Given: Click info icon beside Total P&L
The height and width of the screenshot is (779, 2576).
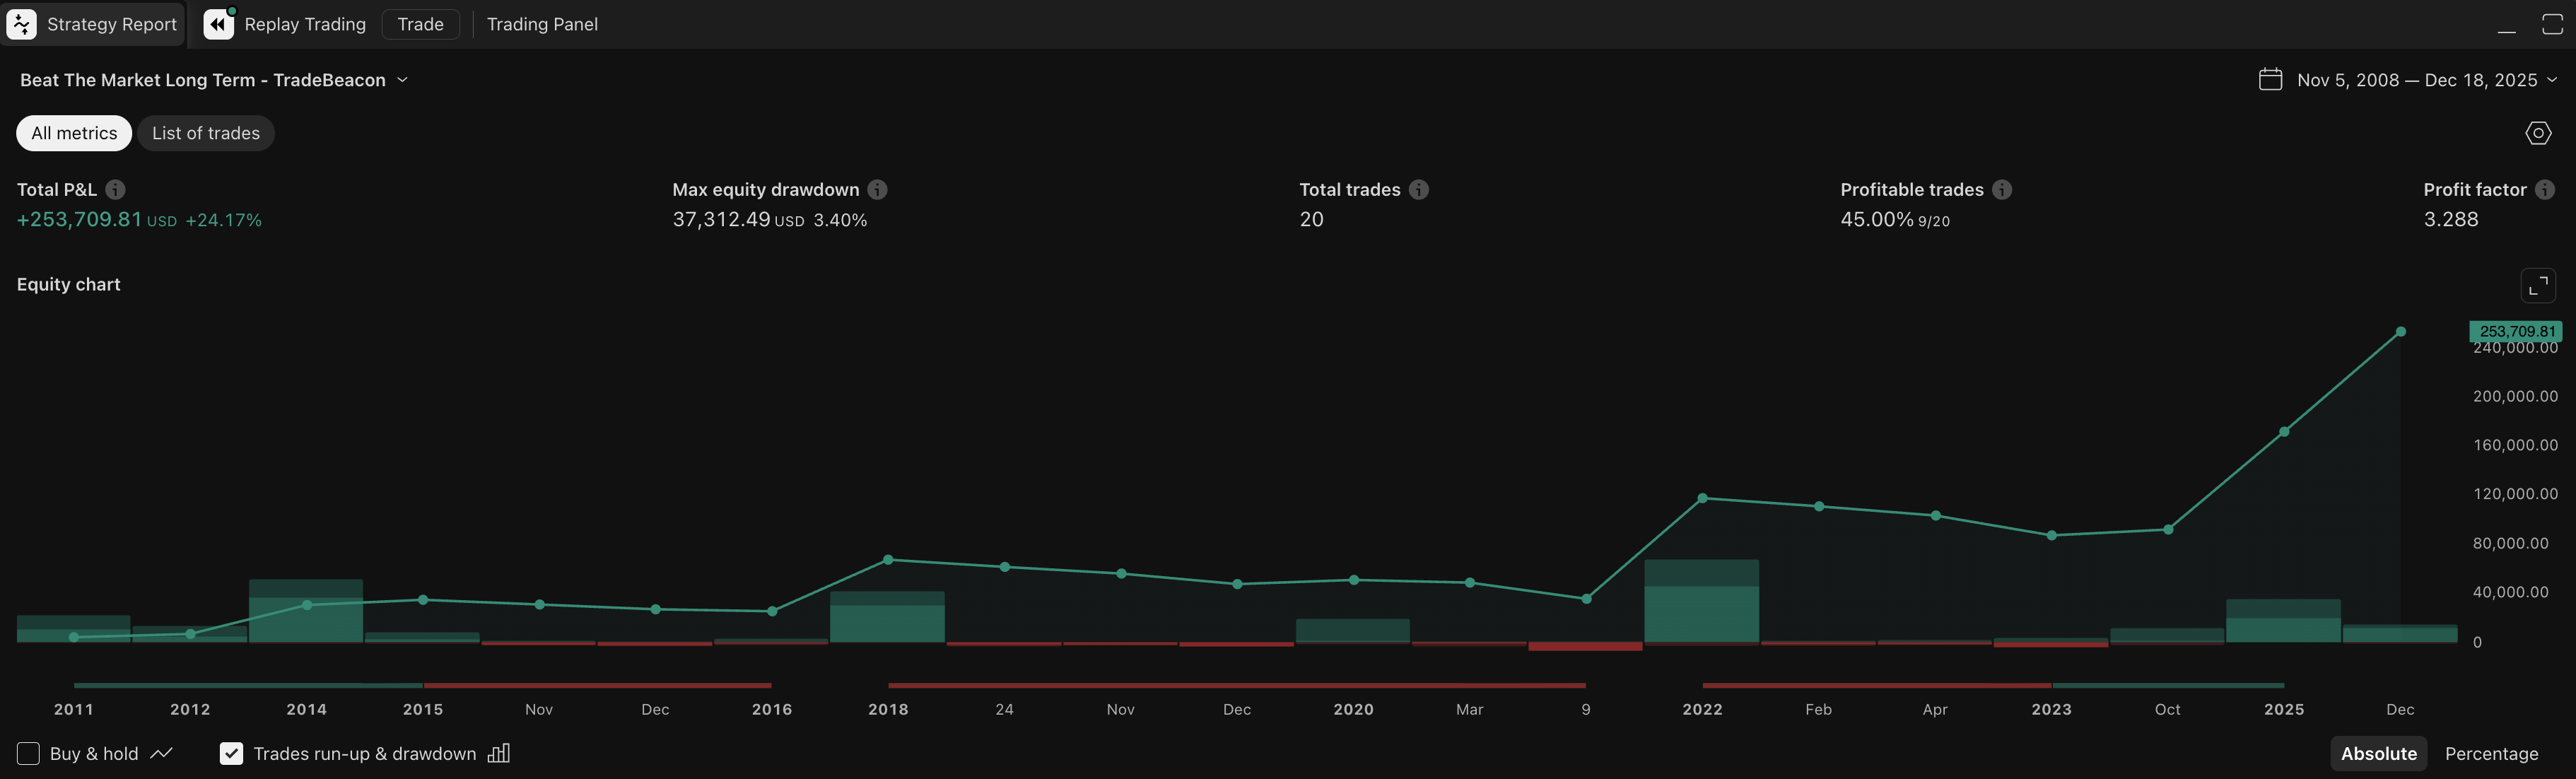Looking at the screenshot, I should tap(115, 190).
